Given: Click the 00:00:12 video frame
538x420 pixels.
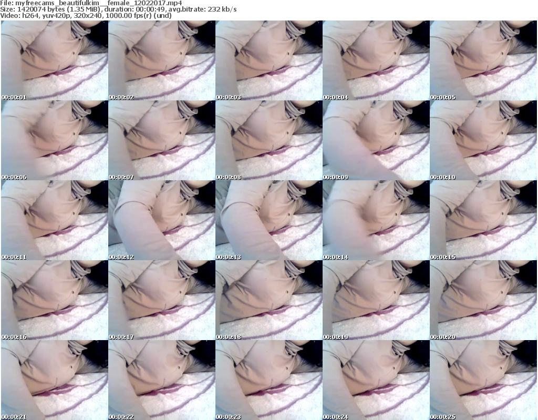Looking at the screenshot, I should [x=162, y=220].
